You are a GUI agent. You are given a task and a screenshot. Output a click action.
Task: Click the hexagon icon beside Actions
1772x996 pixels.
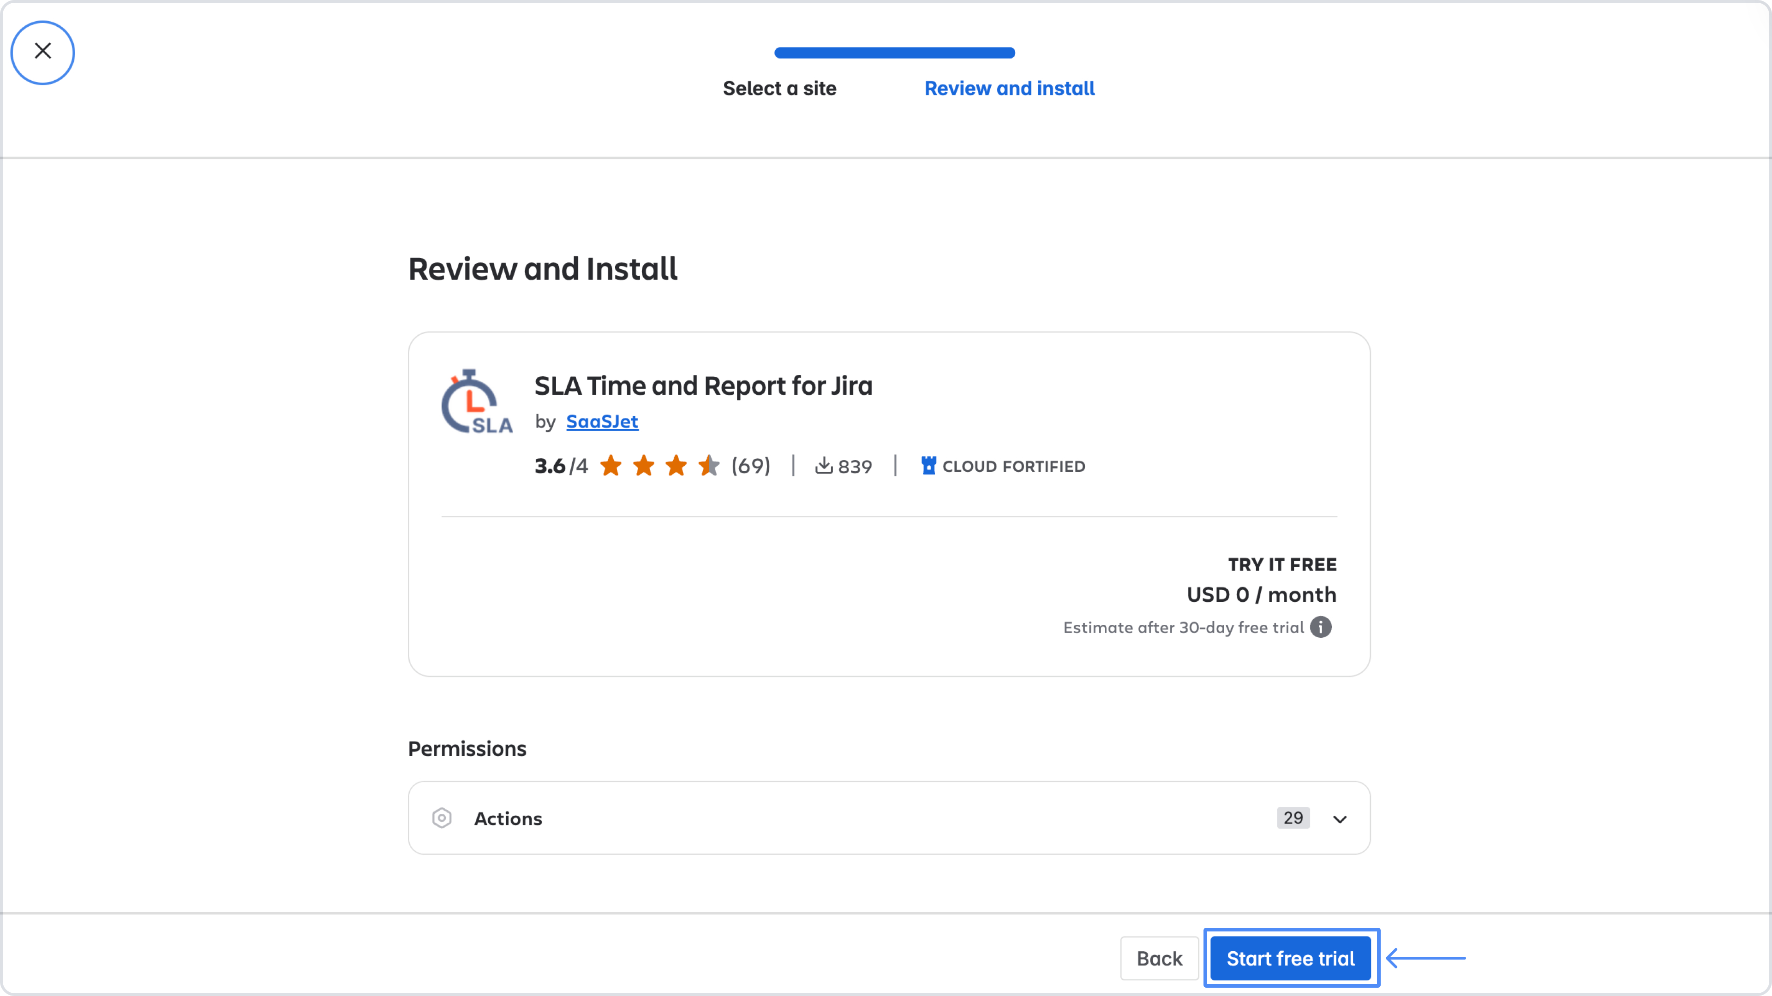[442, 818]
